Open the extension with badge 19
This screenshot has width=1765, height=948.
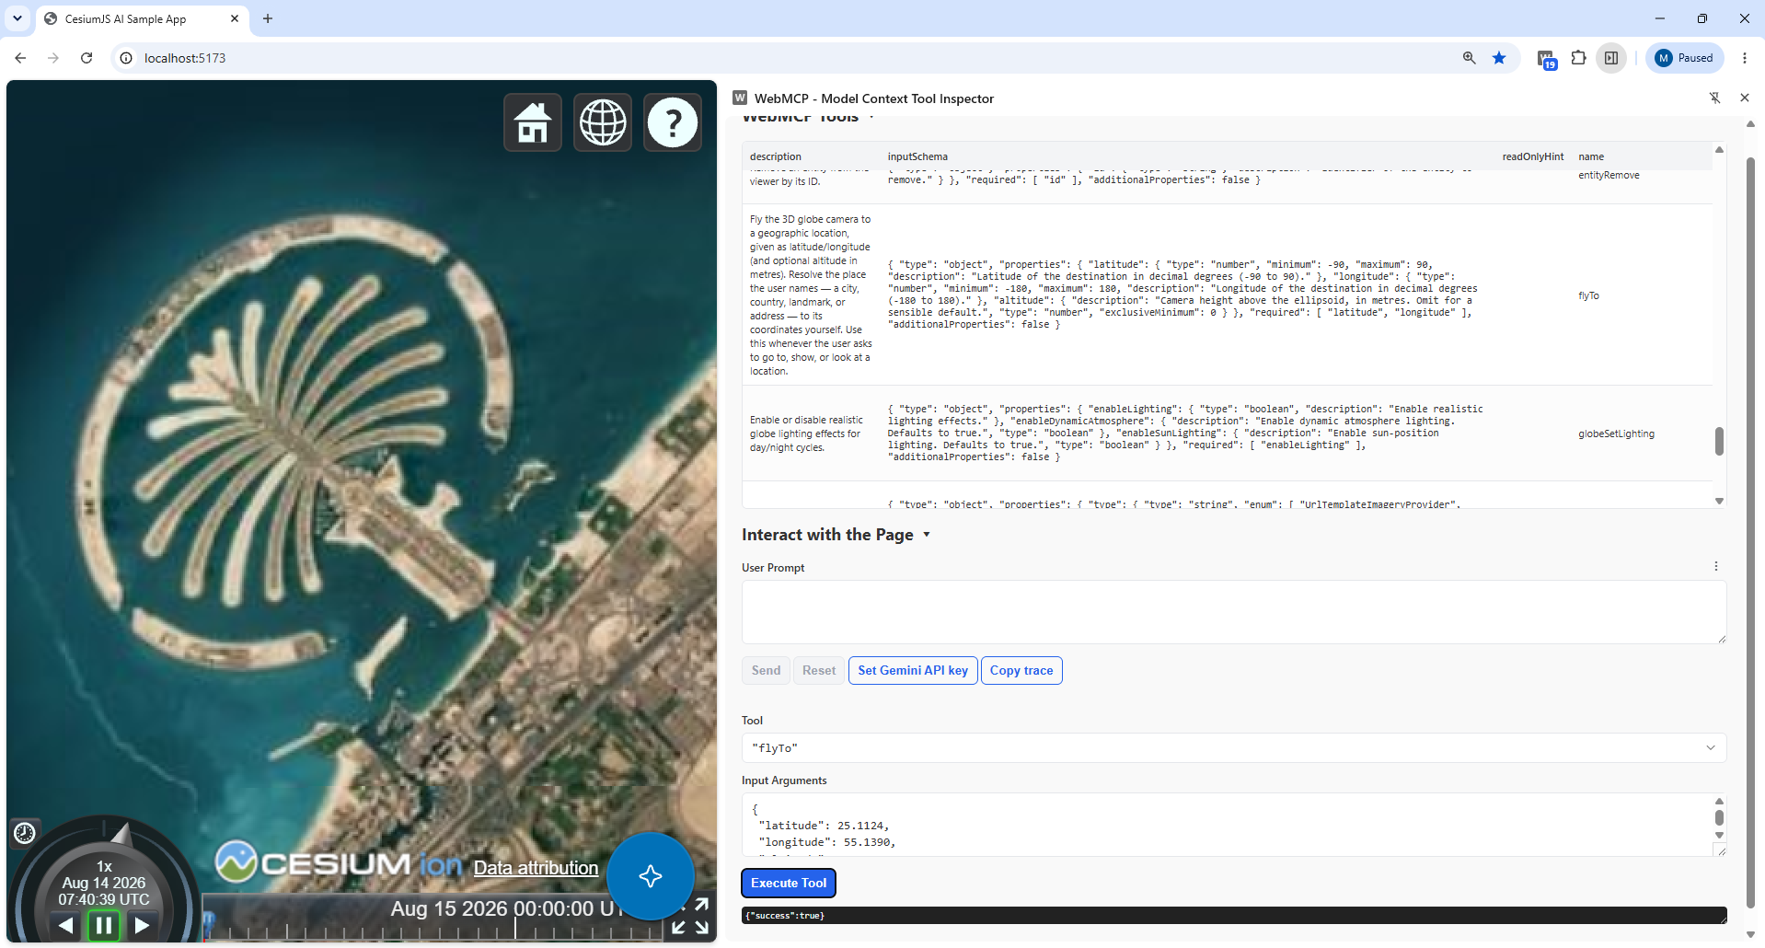[1546, 59]
